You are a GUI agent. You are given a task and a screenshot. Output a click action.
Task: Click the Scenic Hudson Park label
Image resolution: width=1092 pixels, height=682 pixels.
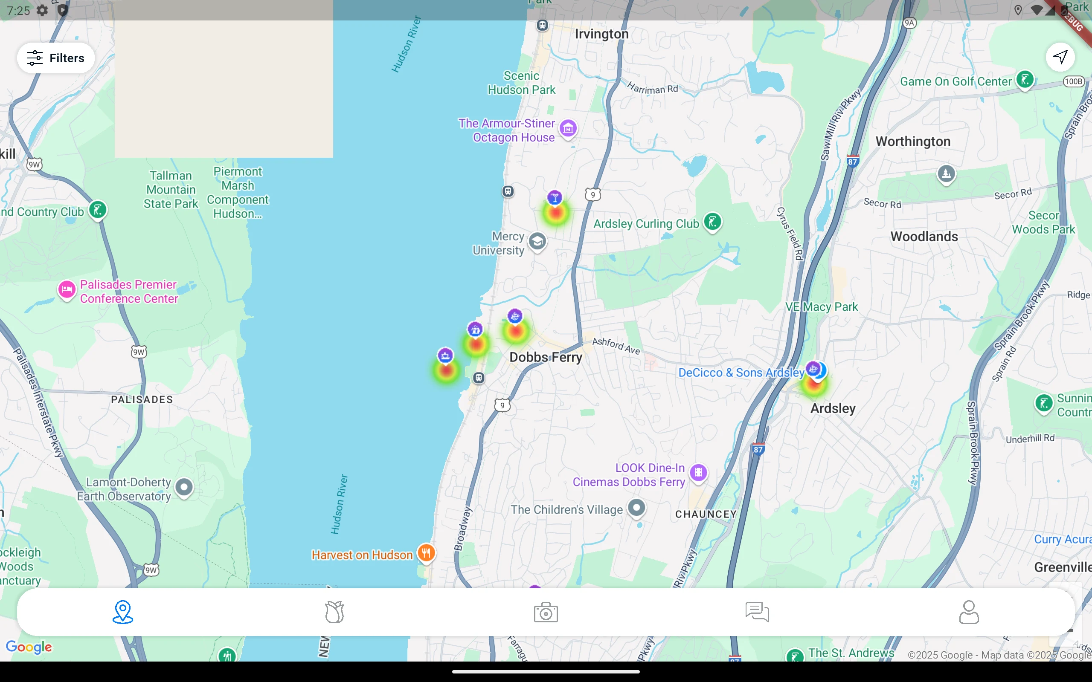point(521,83)
